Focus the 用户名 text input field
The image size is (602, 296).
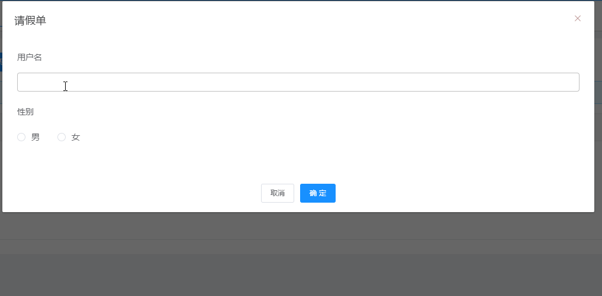pyautogui.click(x=298, y=82)
